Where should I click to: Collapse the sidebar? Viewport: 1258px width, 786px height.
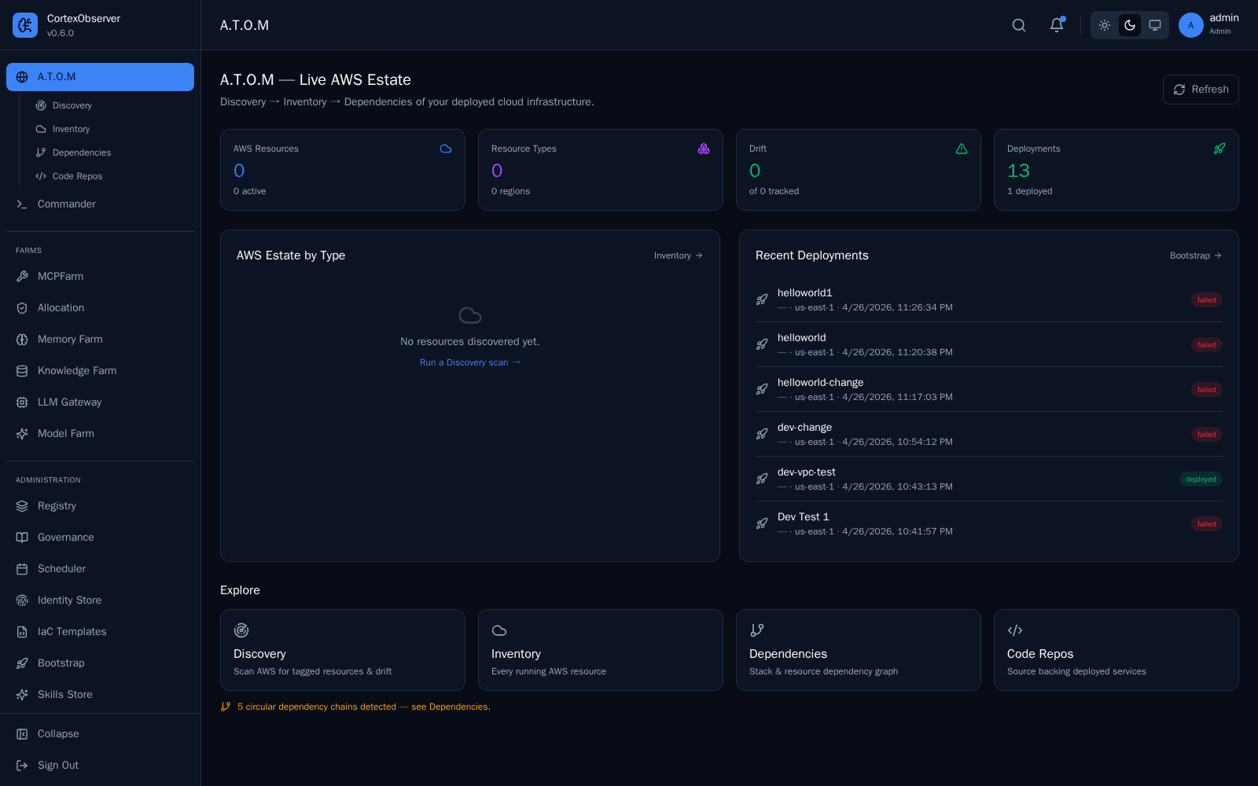100,734
